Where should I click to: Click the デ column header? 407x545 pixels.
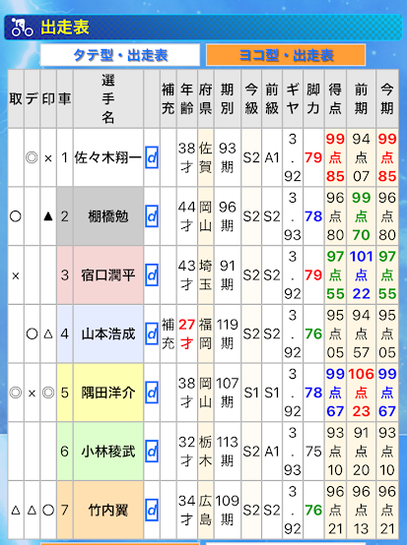point(32,99)
